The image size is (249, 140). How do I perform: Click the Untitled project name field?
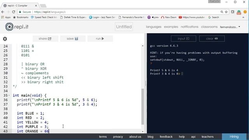point(124,27)
